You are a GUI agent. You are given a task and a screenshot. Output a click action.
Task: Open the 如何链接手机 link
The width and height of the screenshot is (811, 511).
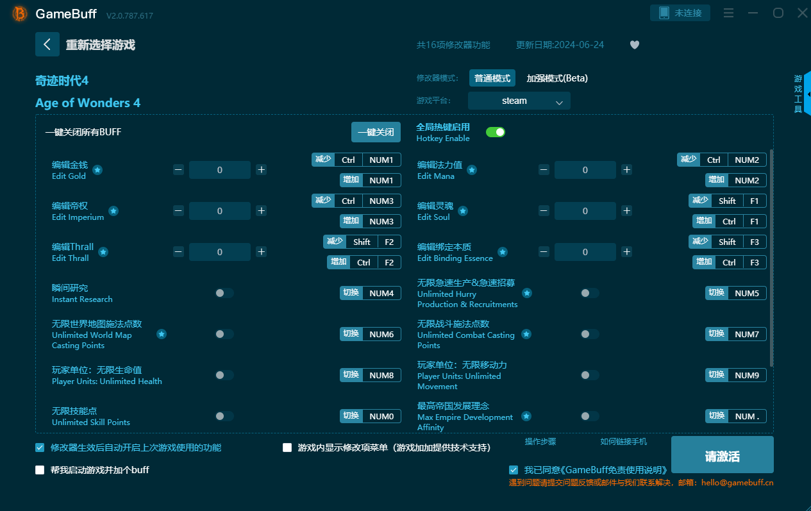tap(624, 442)
